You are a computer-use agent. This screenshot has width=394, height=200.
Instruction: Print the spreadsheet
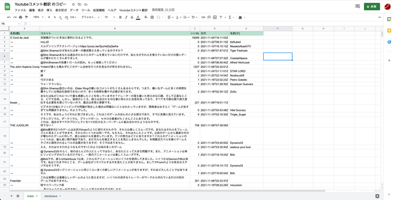[x=21, y=17]
